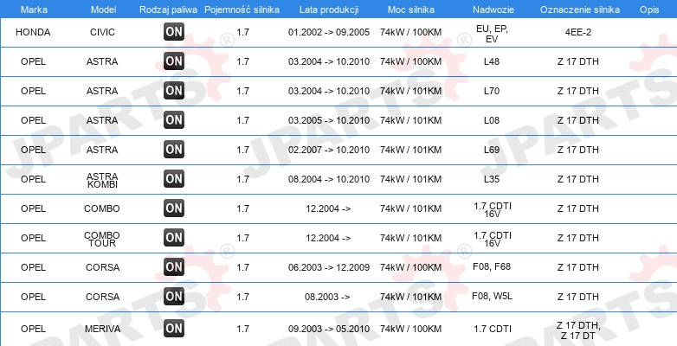Click the ON fuel icon in Astra L70 row
The image size is (677, 346).
click(173, 91)
